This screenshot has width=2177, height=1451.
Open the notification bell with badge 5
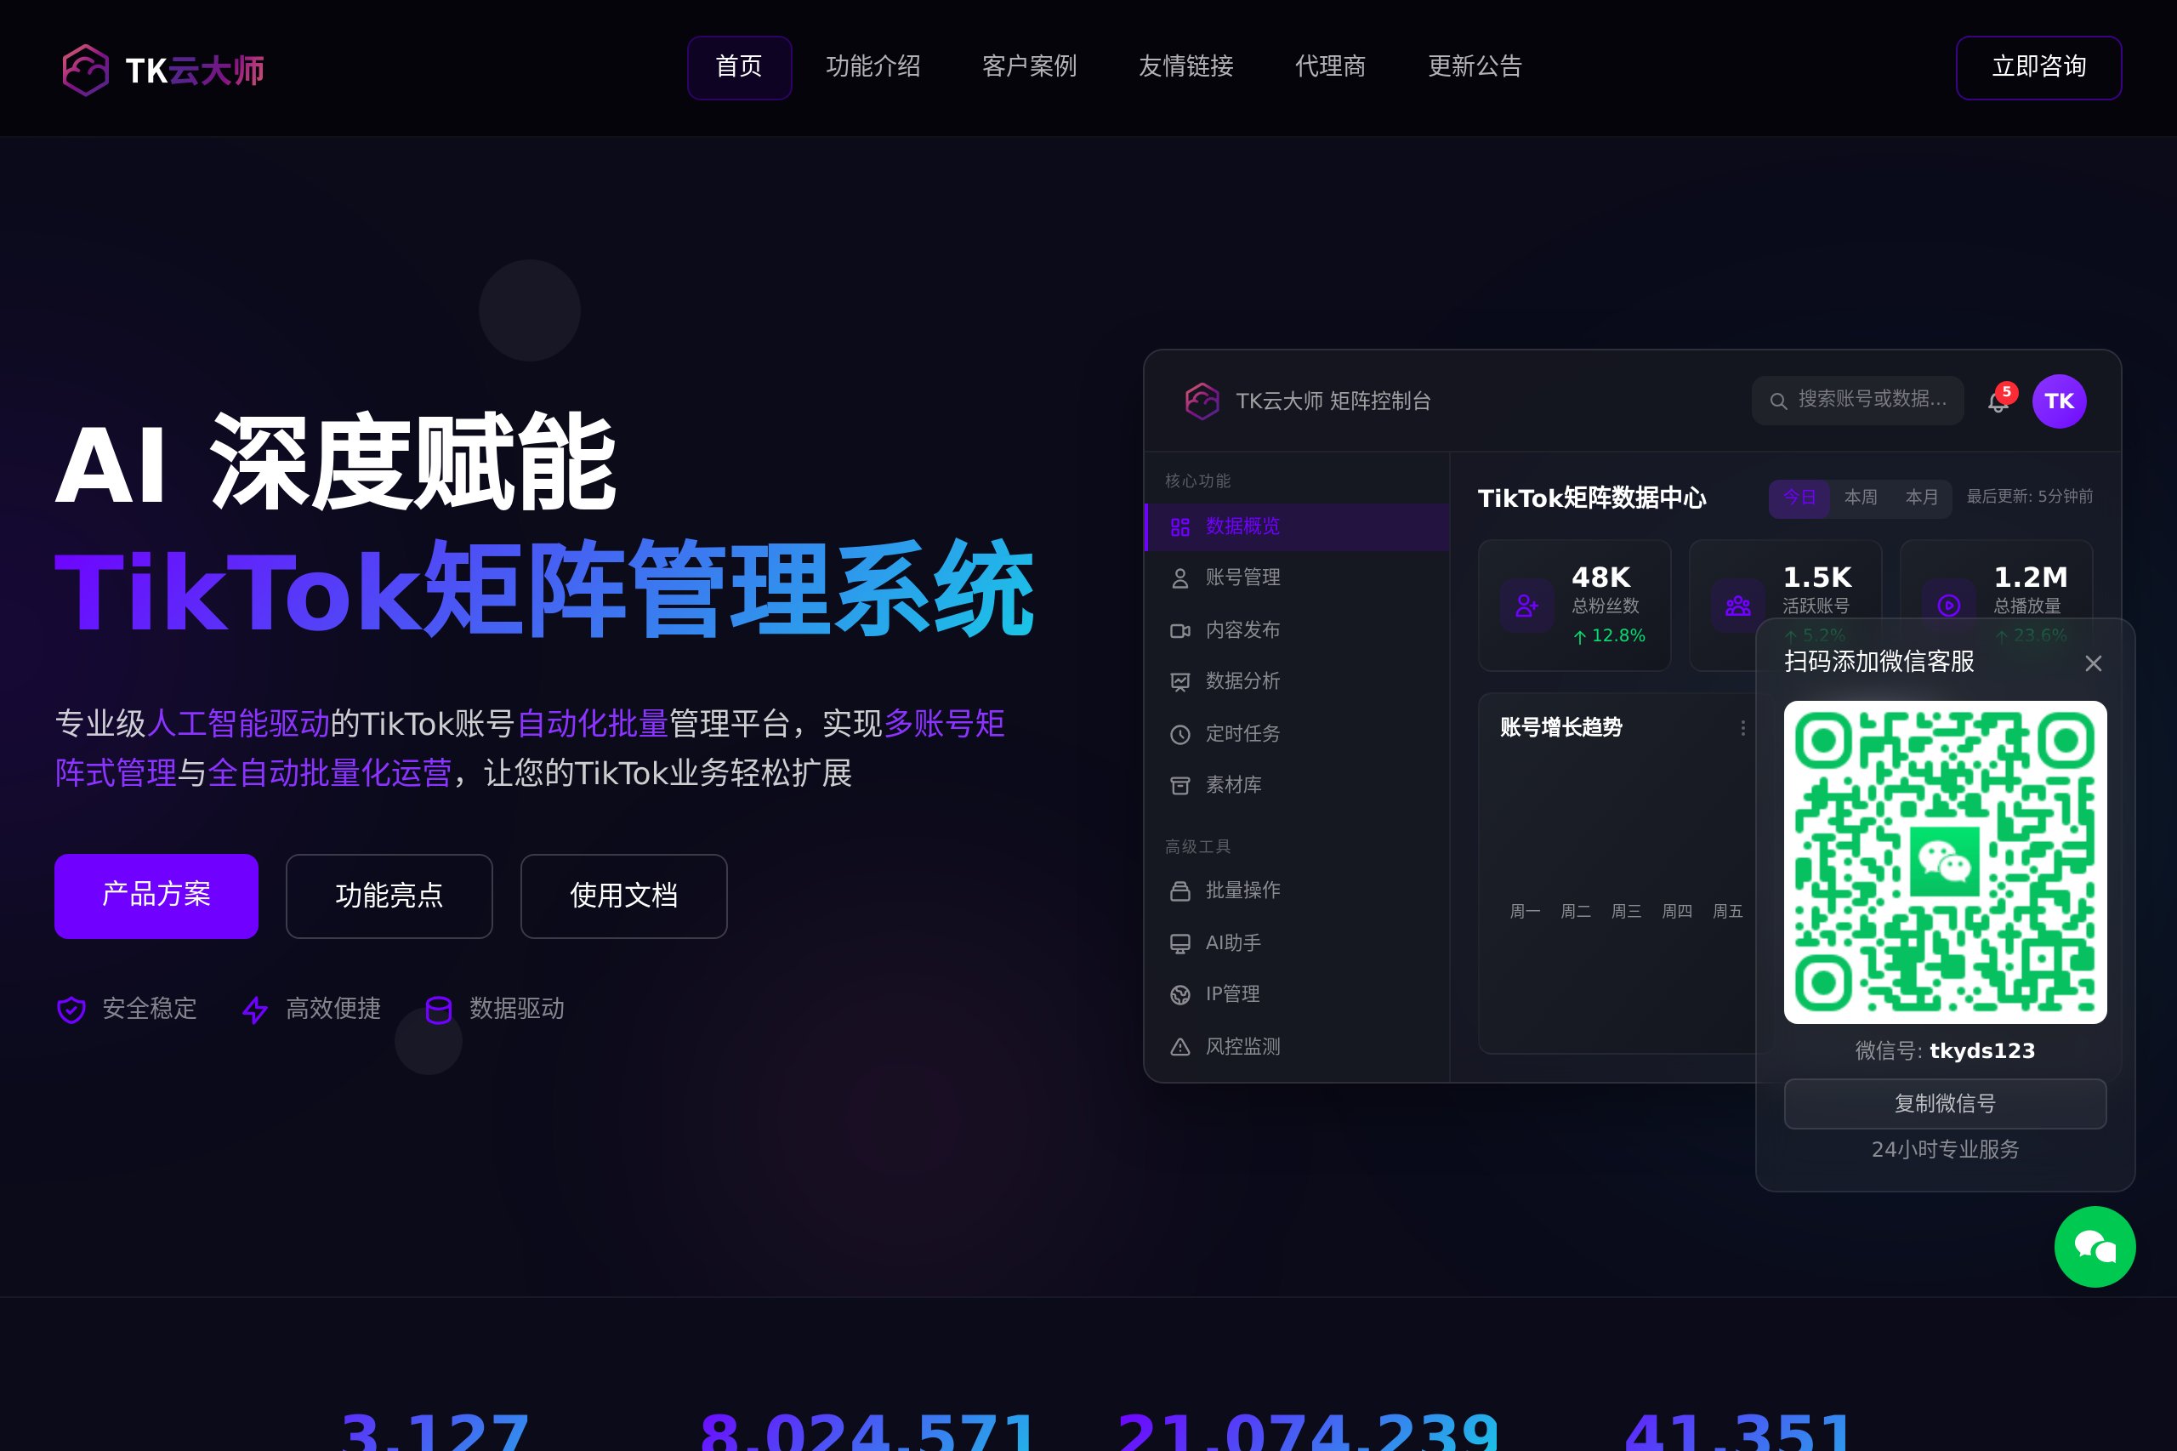(1998, 401)
